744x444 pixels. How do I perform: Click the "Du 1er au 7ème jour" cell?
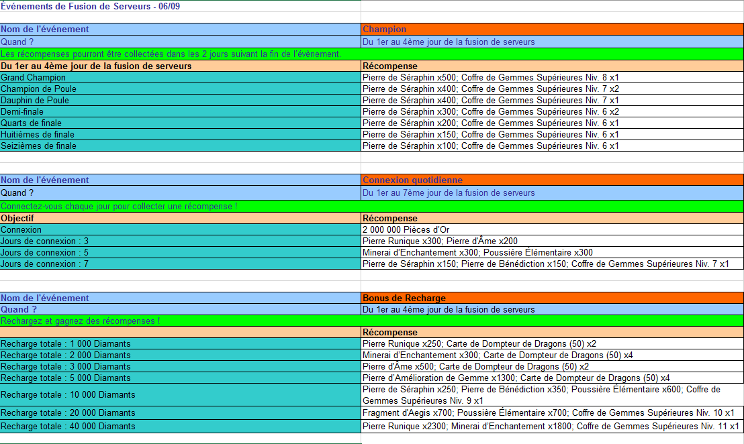(x=552, y=193)
